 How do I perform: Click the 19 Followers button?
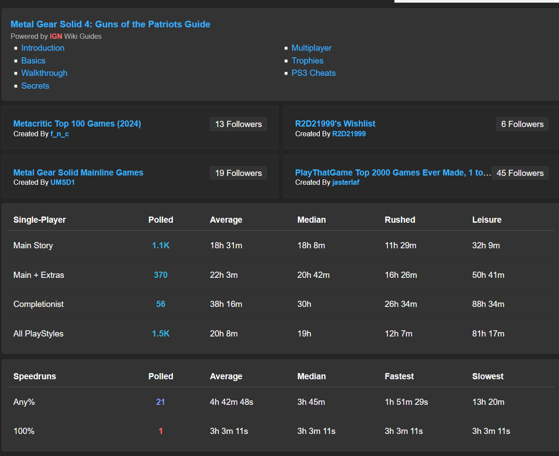[x=238, y=173]
